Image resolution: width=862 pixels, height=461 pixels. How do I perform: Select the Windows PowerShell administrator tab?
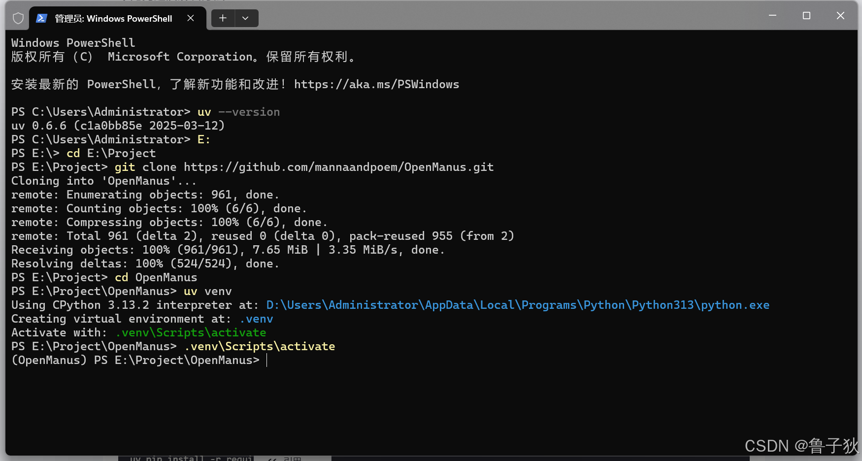118,18
